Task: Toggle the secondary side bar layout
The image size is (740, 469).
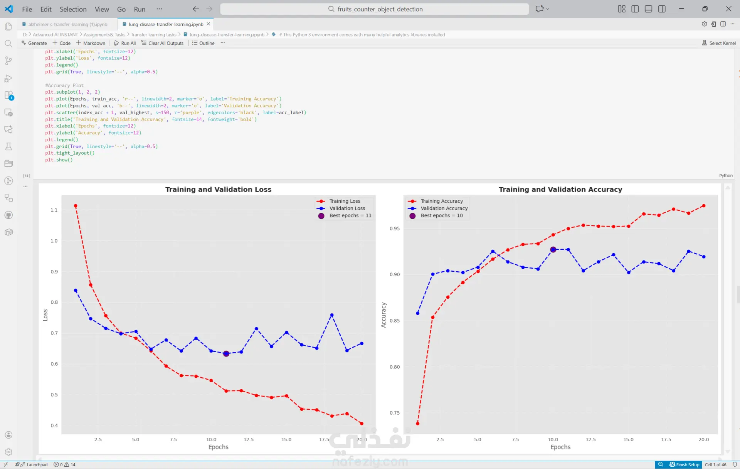Action: tap(662, 9)
